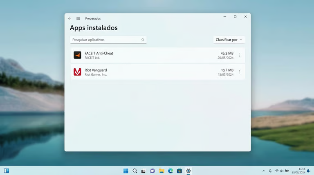Click the microphone tray icon
This screenshot has height=175, width=314.
tap(270, 171)
